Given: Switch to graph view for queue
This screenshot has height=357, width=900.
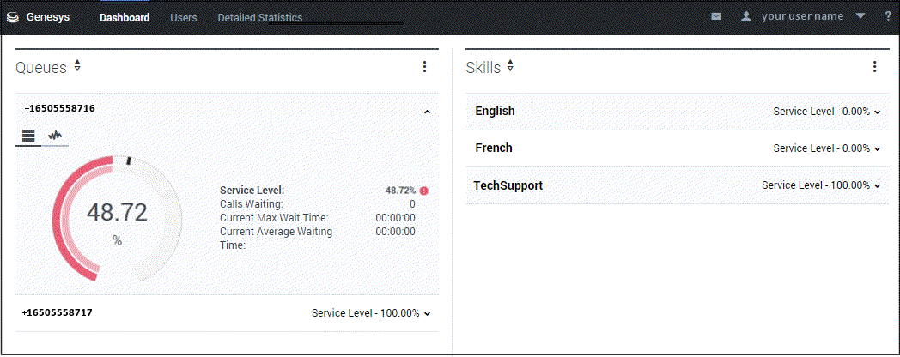Looking at the screenshot, I should pos(55,136).
